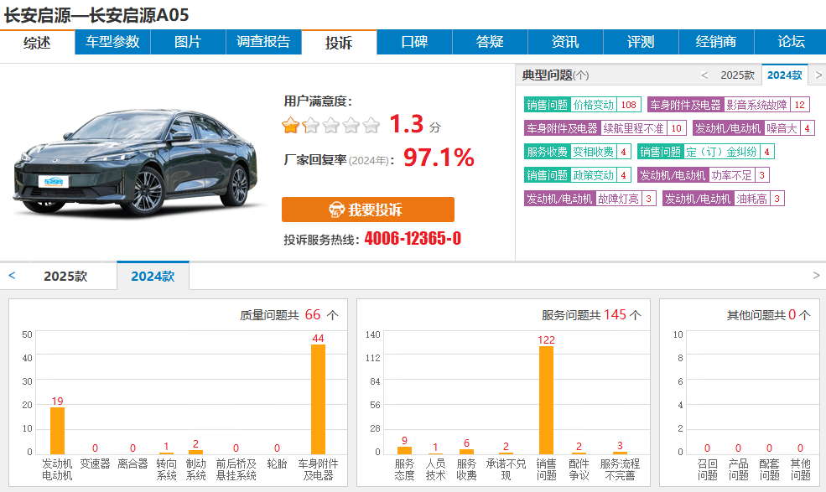Click the hotline number 4006-12365-0
Viewport: 826px width, 492px height.
(413, 239)
